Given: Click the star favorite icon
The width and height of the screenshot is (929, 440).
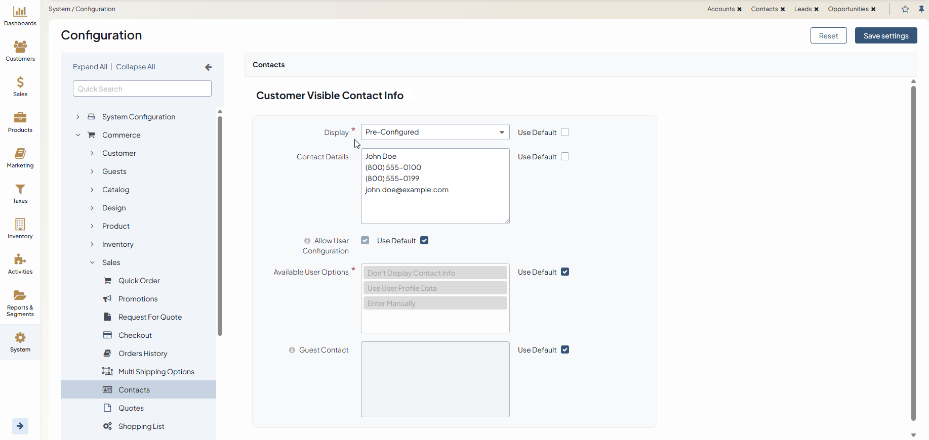Looking at the screenshot, I should tap(905, 9).
